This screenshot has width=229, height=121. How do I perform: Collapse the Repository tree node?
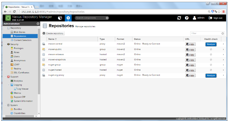(5, 28)
